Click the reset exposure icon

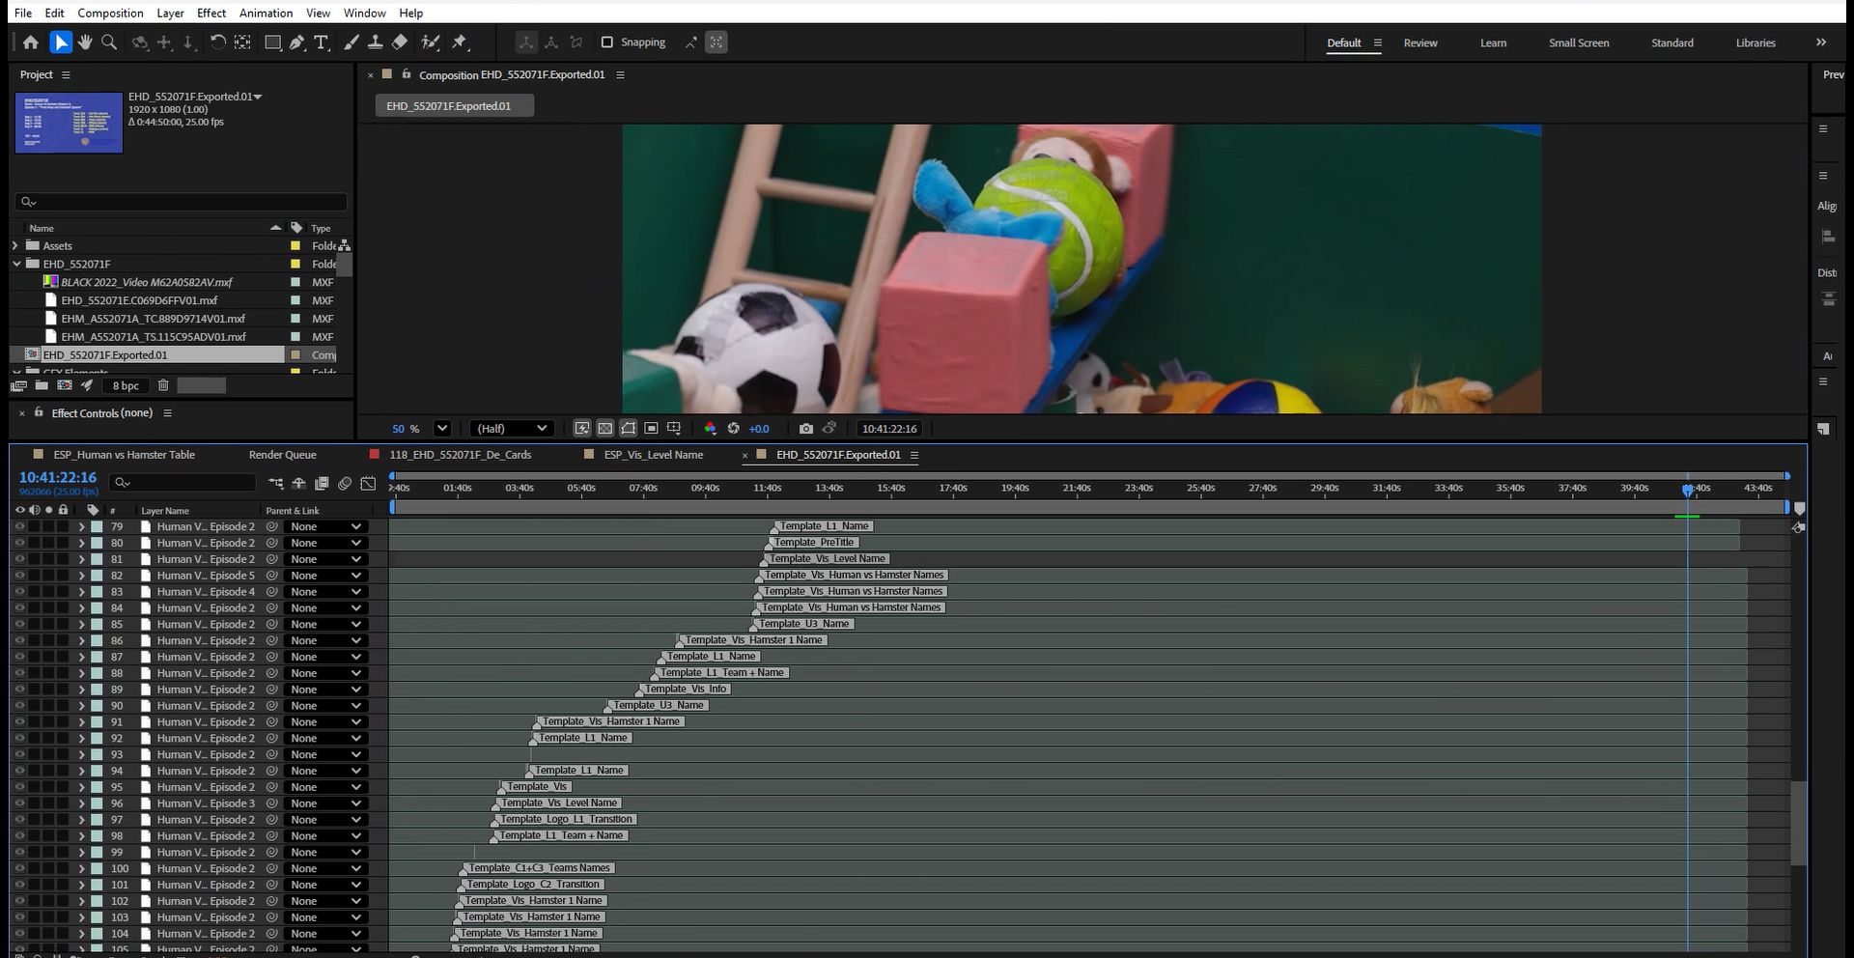(733, 429)
